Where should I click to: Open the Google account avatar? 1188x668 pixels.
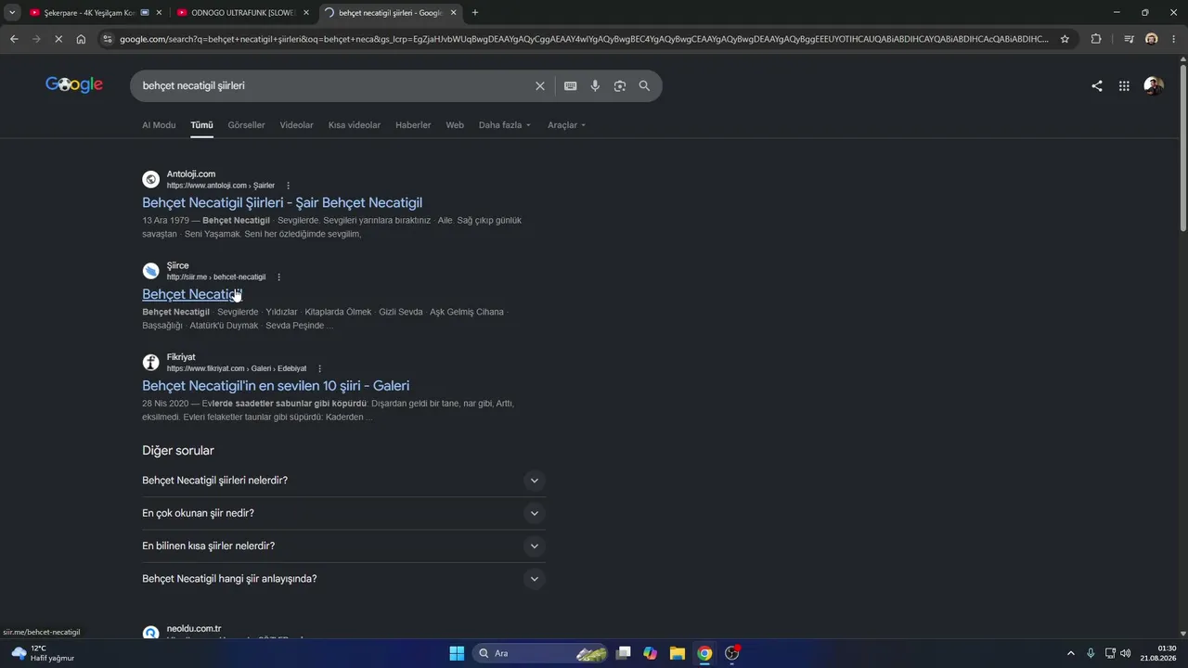click(1154, 85)
